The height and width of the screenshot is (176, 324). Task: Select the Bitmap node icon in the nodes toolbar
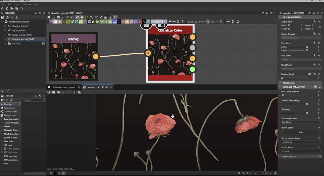pyautogui.click(x=51, y=22)
